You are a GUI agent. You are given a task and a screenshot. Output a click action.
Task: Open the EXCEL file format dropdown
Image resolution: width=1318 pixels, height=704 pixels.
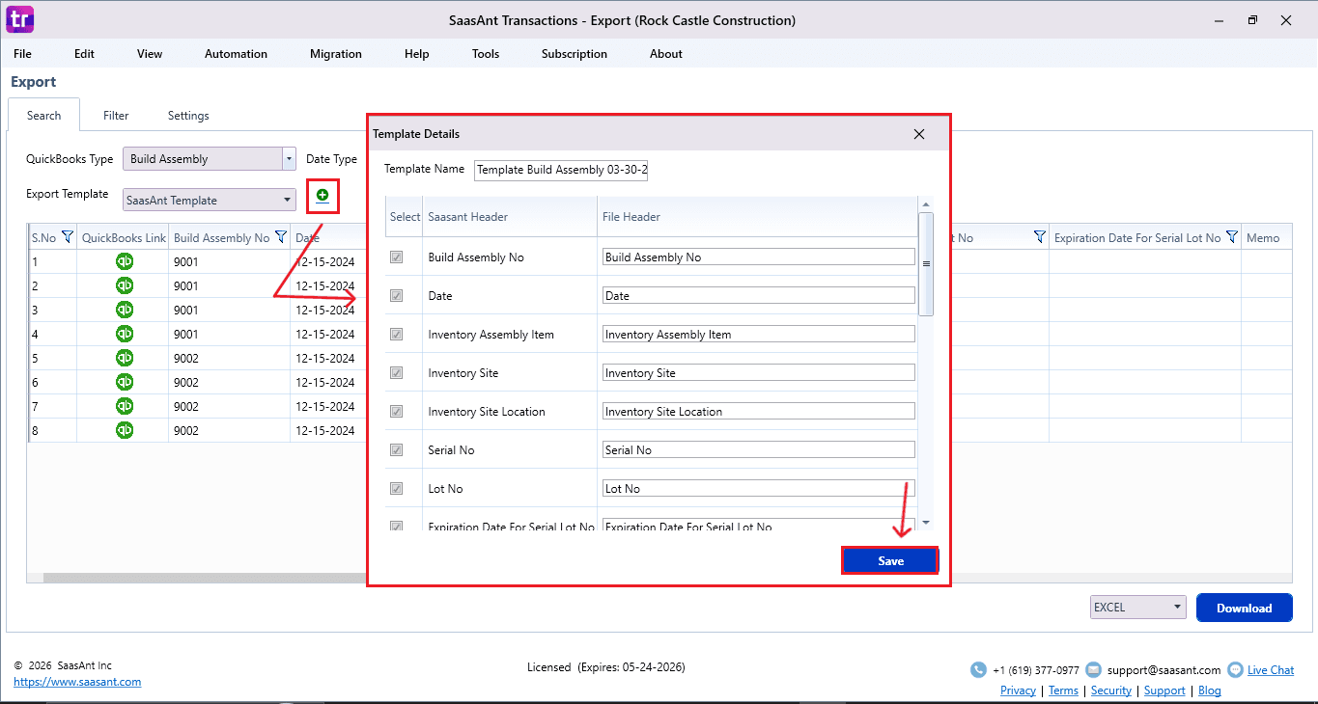pos(1177,608)
